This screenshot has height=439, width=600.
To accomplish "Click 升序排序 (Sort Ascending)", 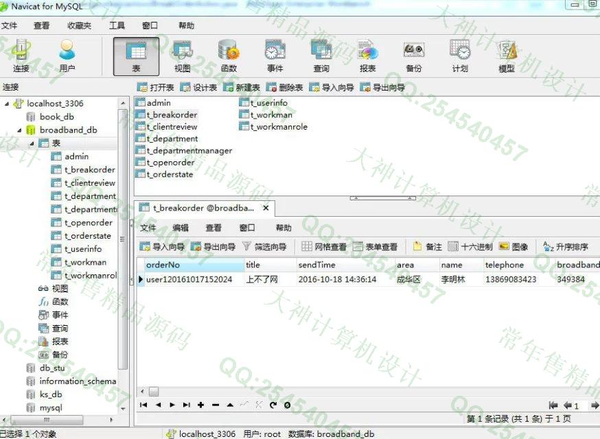I will (566, 247).
